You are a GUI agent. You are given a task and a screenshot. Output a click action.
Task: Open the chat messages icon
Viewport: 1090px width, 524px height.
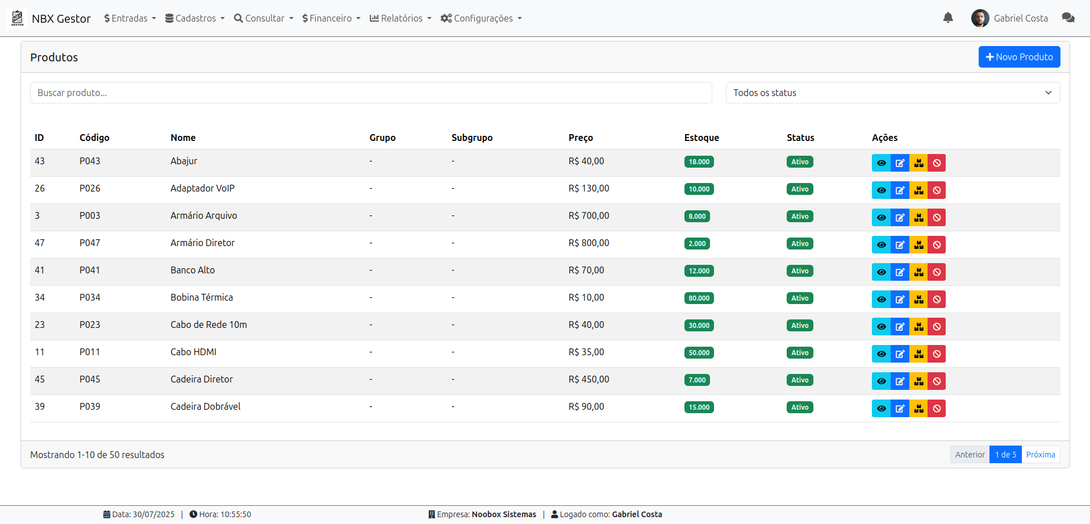pos(1068,18)
